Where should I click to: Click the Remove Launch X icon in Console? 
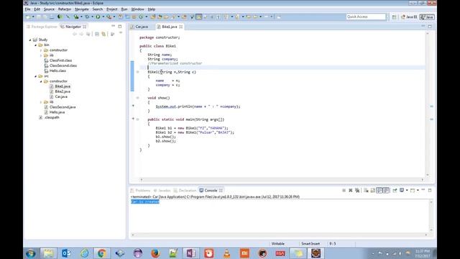(x=350, y=191)
